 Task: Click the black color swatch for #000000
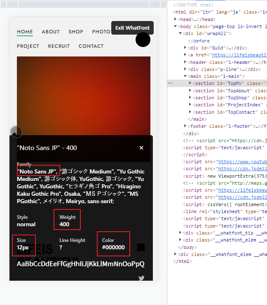[141, 247]
